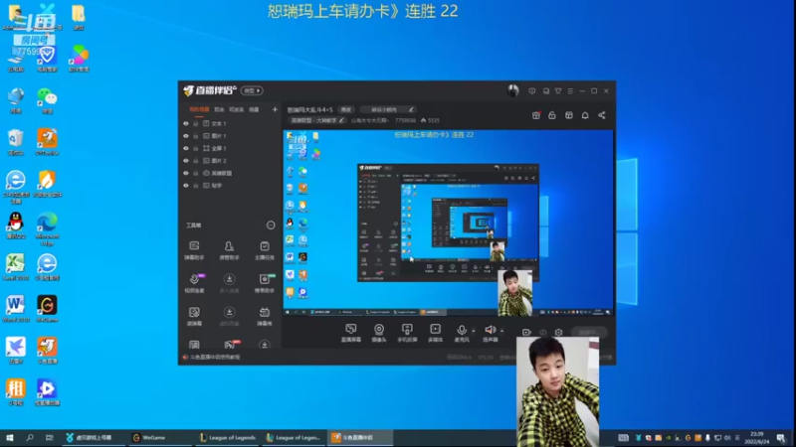
Task: Click the gift box icon with red dot
Action: (536, 115)
